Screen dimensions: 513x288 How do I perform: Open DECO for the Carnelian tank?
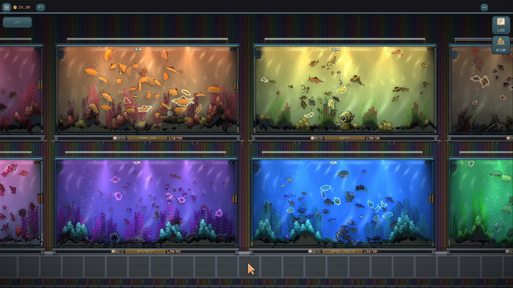click(119, 138)
